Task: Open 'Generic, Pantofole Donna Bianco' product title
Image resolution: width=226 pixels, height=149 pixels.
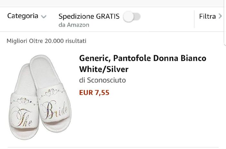Action: click(x=142, y=59)
